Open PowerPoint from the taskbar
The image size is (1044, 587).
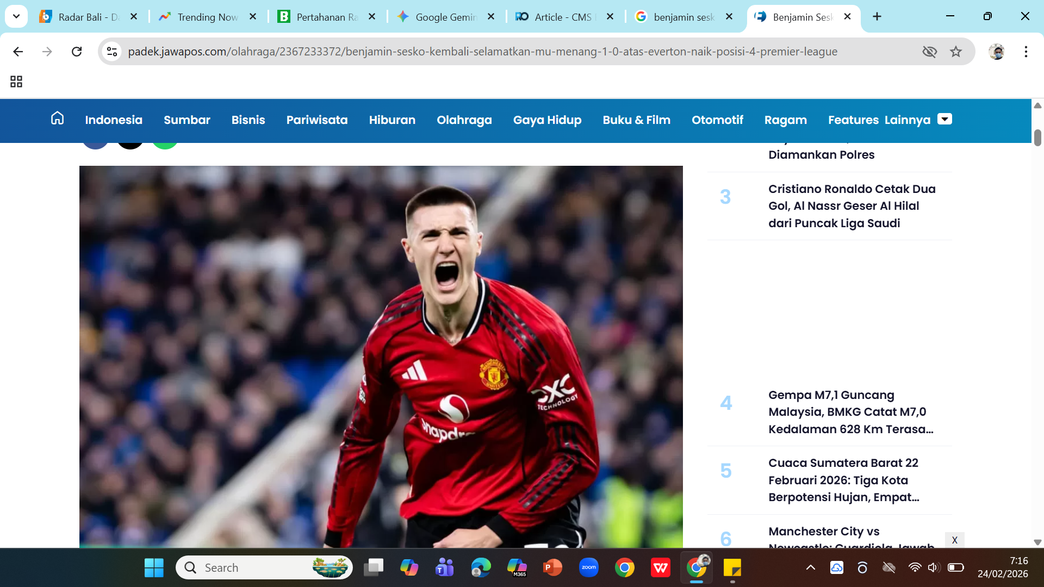tap(552, 568)
